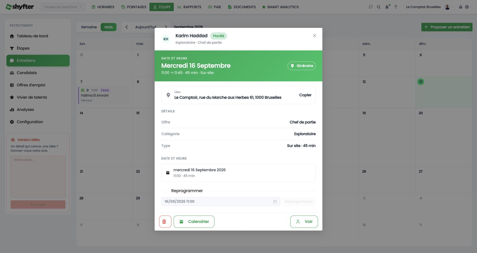This screenshot has width=477, height=253.
Task: Close the Karim Haddad interview dialog
Action: pos(315,36)
